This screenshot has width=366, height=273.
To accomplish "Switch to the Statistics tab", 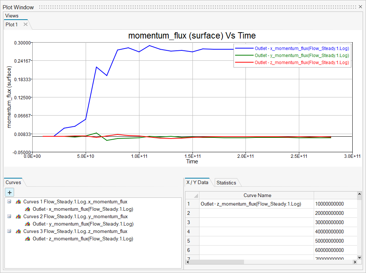I will [x=226, y=183].
